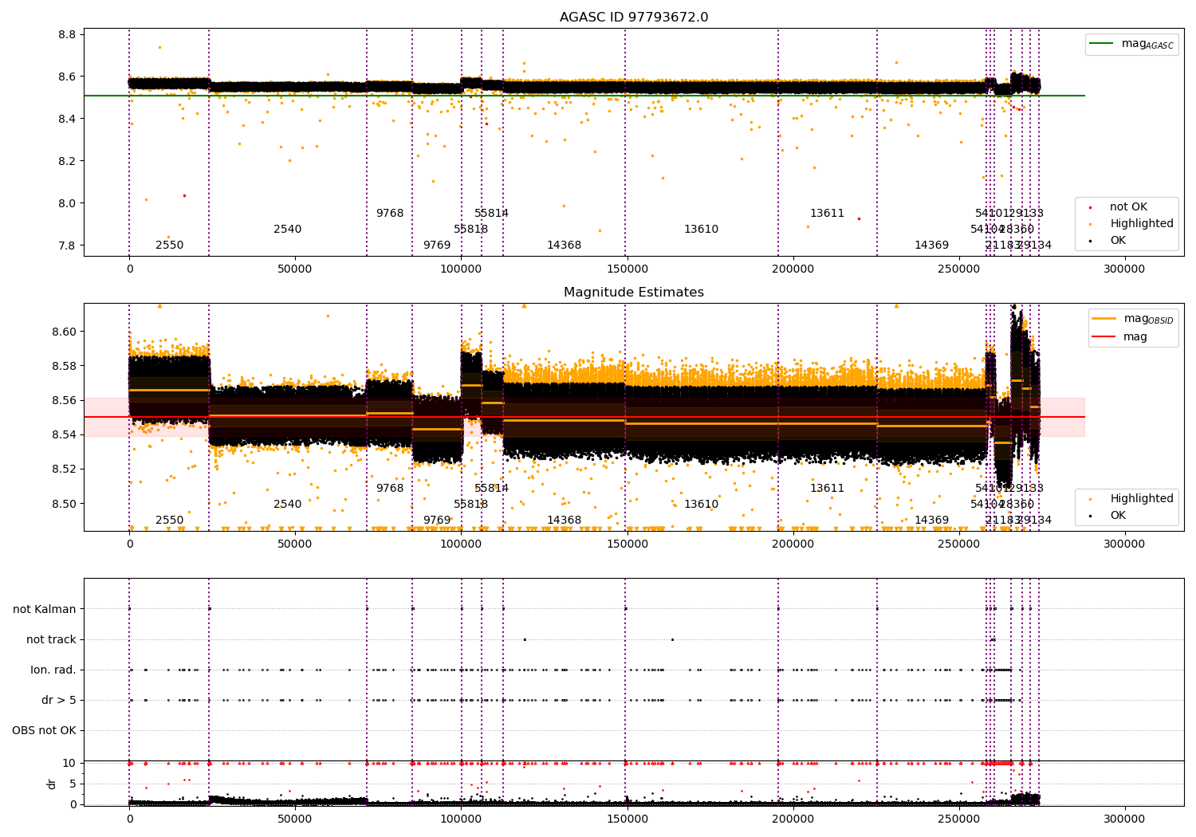The width and height of the screenshot is (1196, 837).
Task: Click obsid label '14369' in top plot
Action: click(932, 246)
